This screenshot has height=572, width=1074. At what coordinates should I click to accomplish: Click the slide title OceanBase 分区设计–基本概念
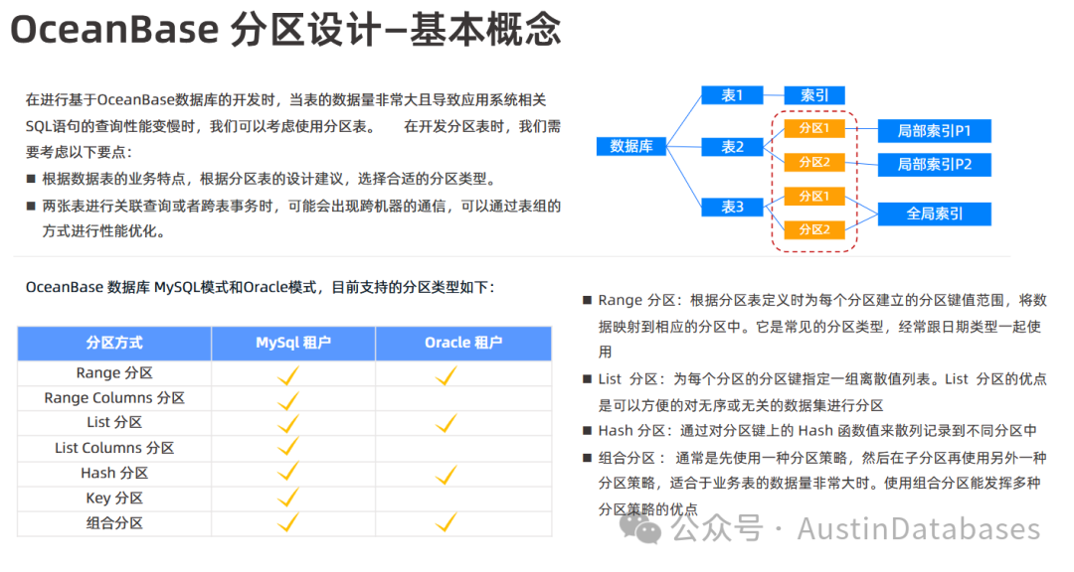pyautogui.click(x=285, y=30)
